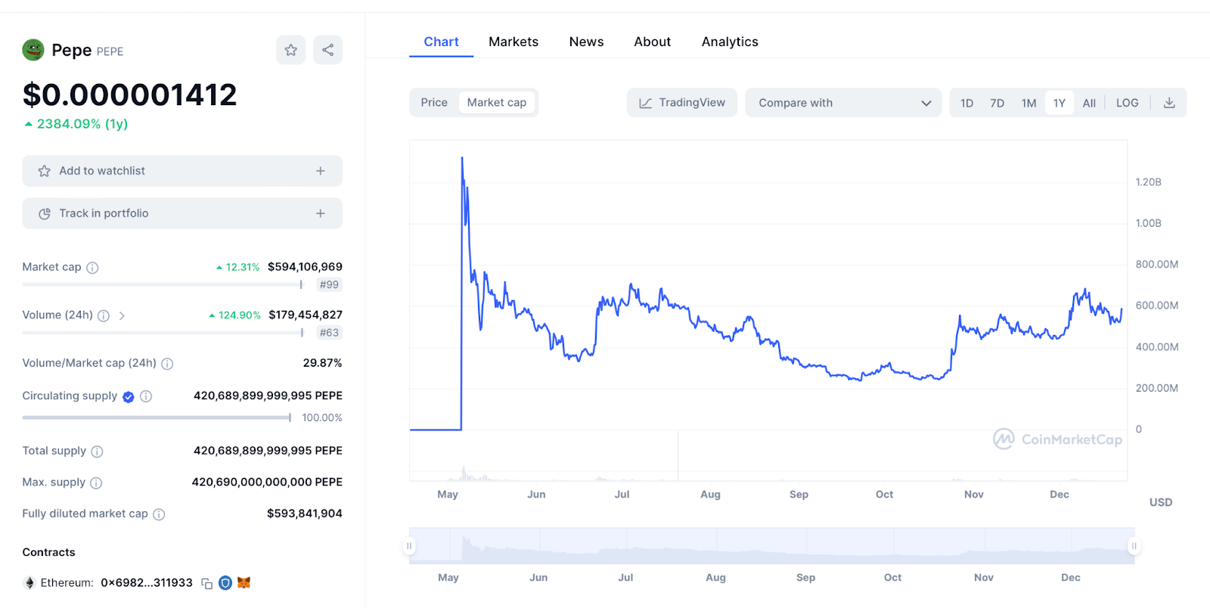Add token to MetaMask via fox icon
The height and width of the screenshot is (608, 1210).
click(x=244, y=583)
